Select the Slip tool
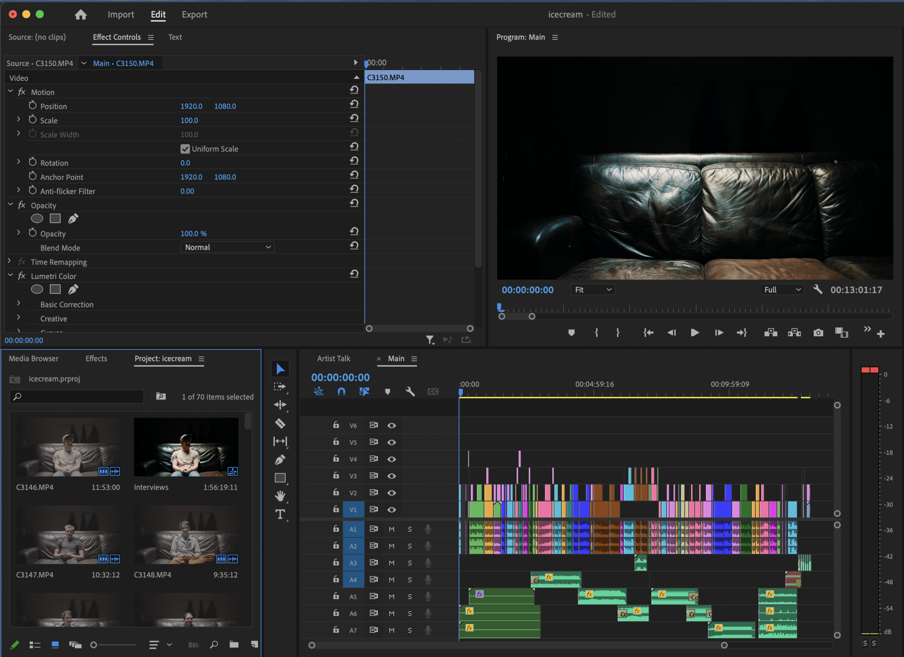This screenshot has width=904, height=657. tap(280, 441)
